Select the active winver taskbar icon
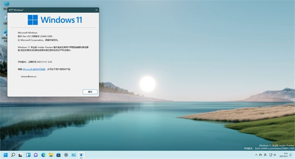Viewport: 295px width, 159px height. click(81, 155)
